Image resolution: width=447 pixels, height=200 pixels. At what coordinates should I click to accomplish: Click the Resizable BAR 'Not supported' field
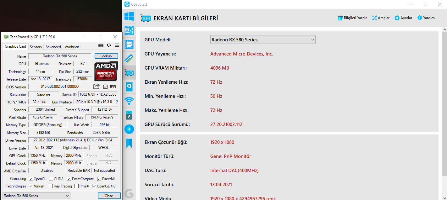pos(105,171)
